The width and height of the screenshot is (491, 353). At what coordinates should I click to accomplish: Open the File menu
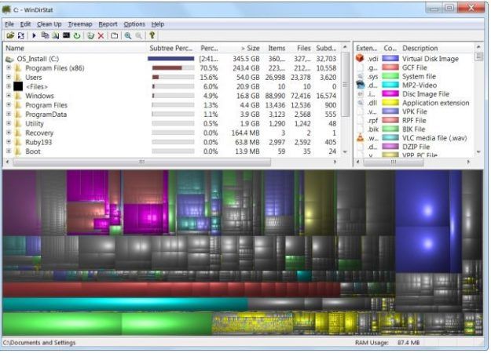(9, 24)
